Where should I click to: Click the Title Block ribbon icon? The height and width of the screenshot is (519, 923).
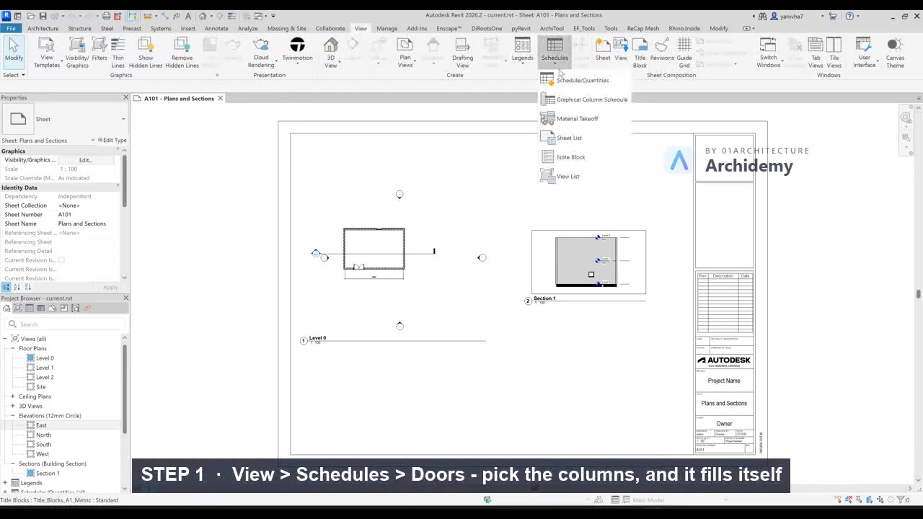coord(640,53)
